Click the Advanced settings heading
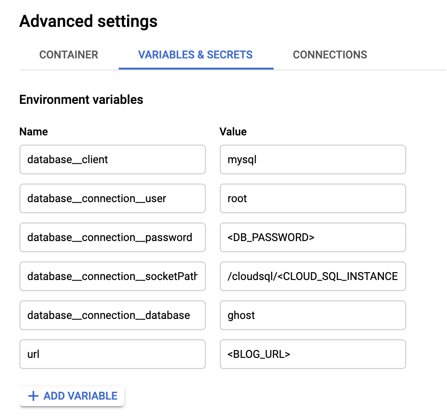447x420 pixels. click(88, 21)
